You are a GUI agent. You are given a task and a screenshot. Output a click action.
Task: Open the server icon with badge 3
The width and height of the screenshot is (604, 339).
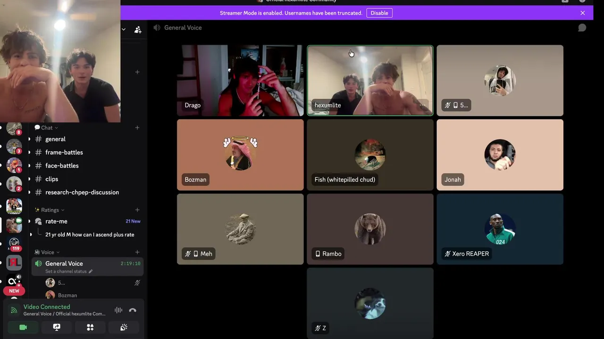(14, 146)
